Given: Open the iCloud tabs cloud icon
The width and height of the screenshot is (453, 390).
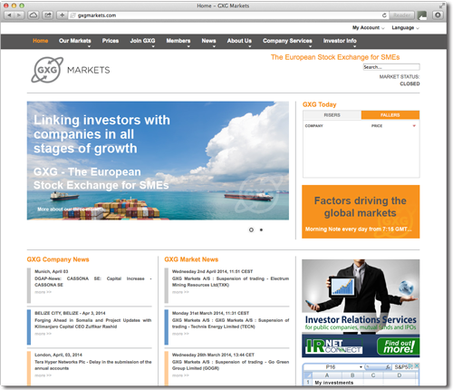Looking at the screenshot, I should [34, 15].
